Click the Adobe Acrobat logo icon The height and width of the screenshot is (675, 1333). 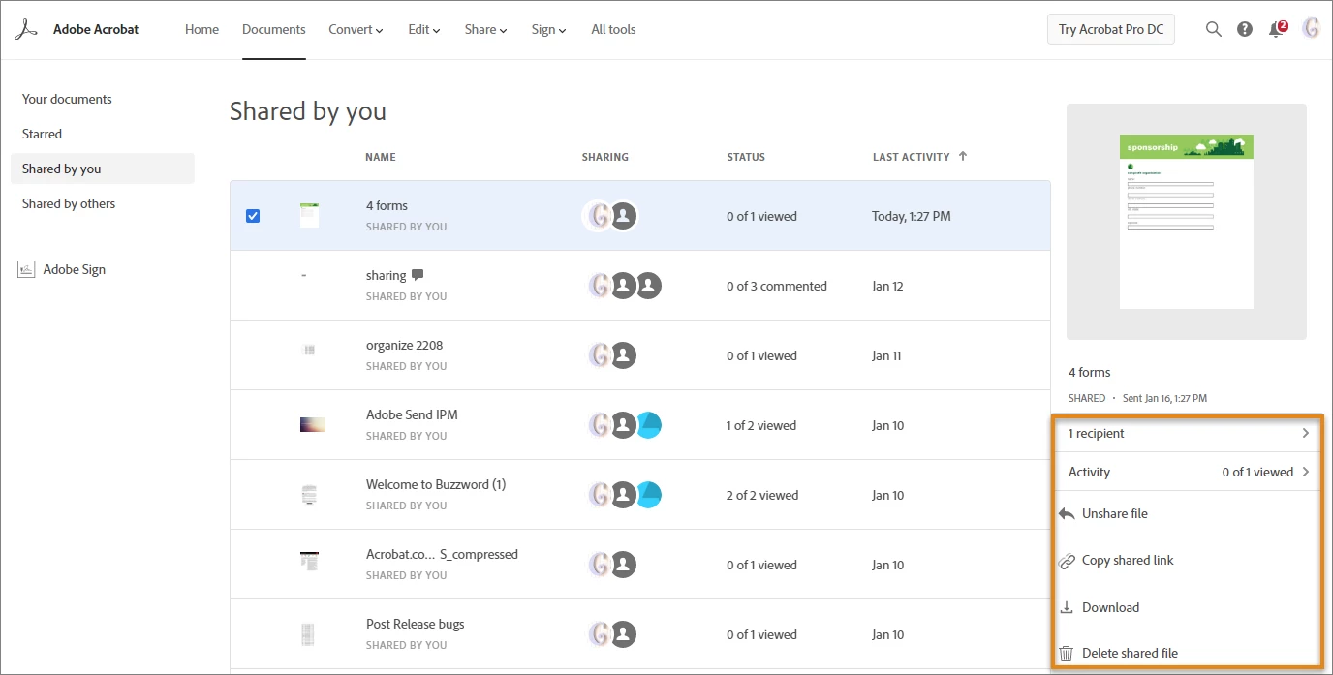tap(25, 29)
